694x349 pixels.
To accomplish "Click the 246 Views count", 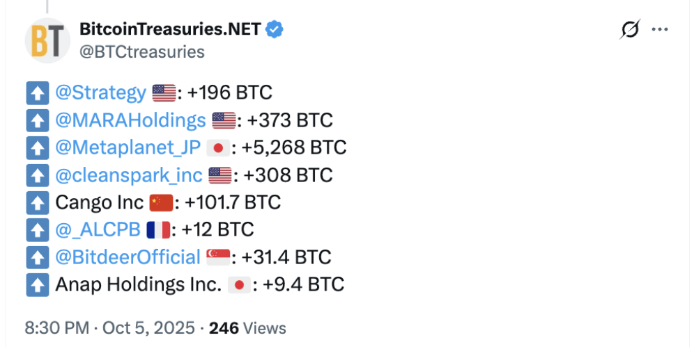I will click(x=247, y=327).
